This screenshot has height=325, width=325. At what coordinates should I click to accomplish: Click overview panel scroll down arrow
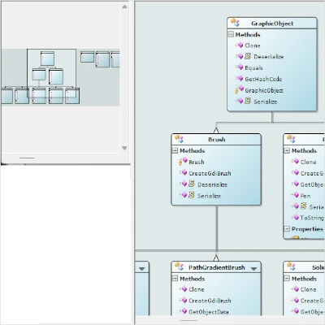[x=124, y=148]
